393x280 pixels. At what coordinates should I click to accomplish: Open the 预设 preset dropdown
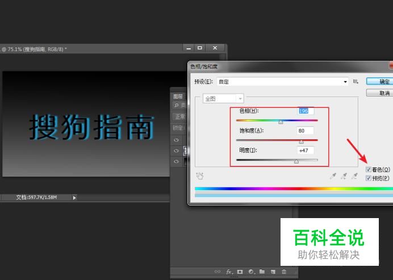pyautogui.click(x=282, y=82)
